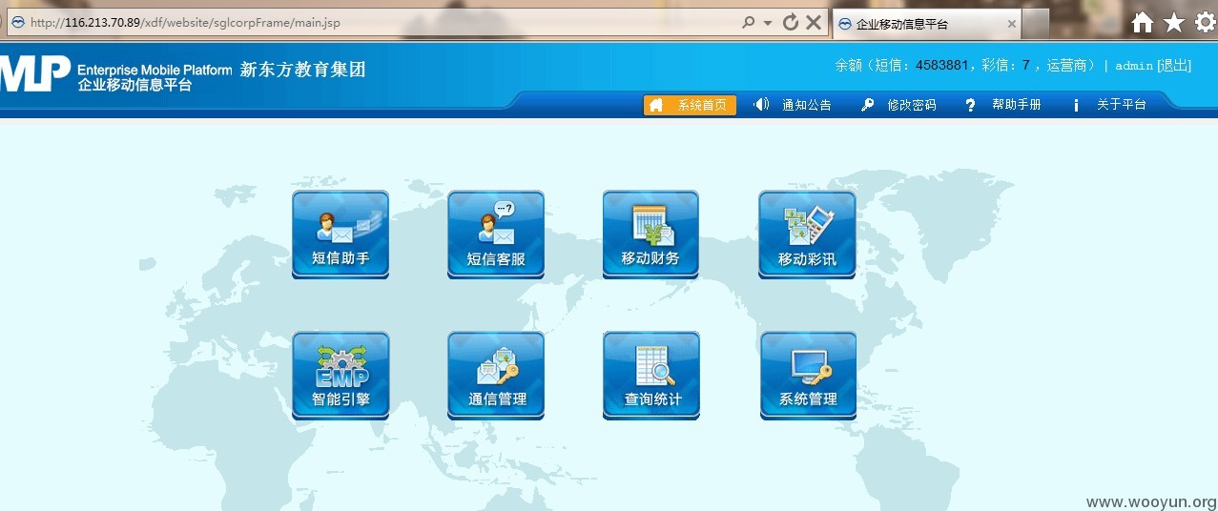Image resolution: width=1218 pixels, height=511 pixels.
Task: Click the question mark icon beside 帮助手册
Action: pos(970,105)
